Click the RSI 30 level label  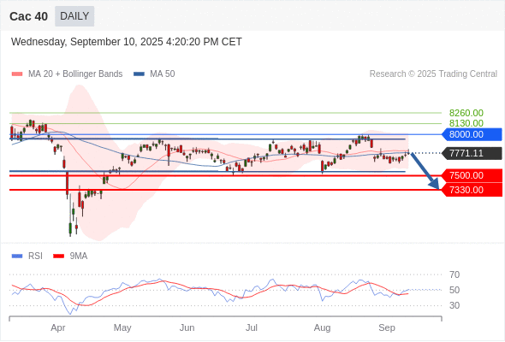click(454, 305)
